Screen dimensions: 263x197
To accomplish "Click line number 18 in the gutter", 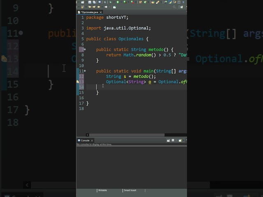I will [81, 108].
